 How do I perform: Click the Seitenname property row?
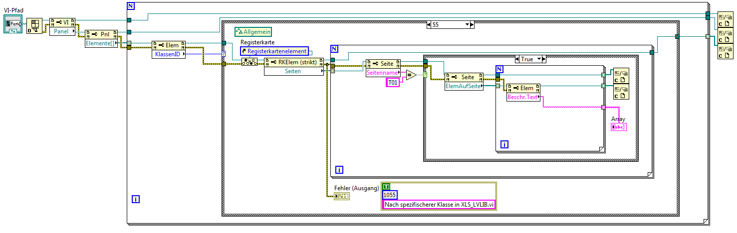383,73
